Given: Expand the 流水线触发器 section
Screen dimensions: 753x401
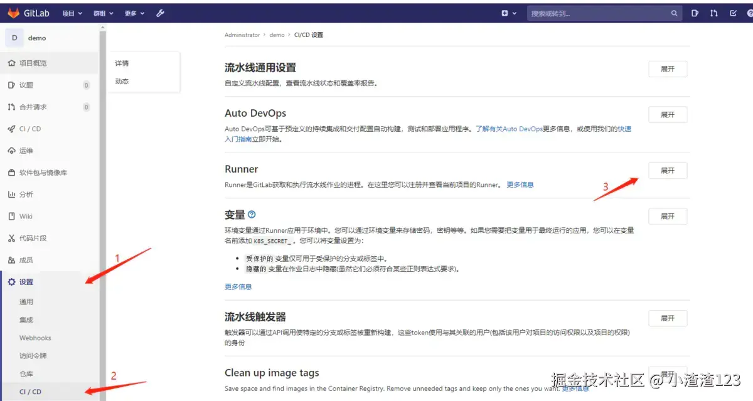Looking at the screenshot, I should pyautogui.click(x=668, y=318).
